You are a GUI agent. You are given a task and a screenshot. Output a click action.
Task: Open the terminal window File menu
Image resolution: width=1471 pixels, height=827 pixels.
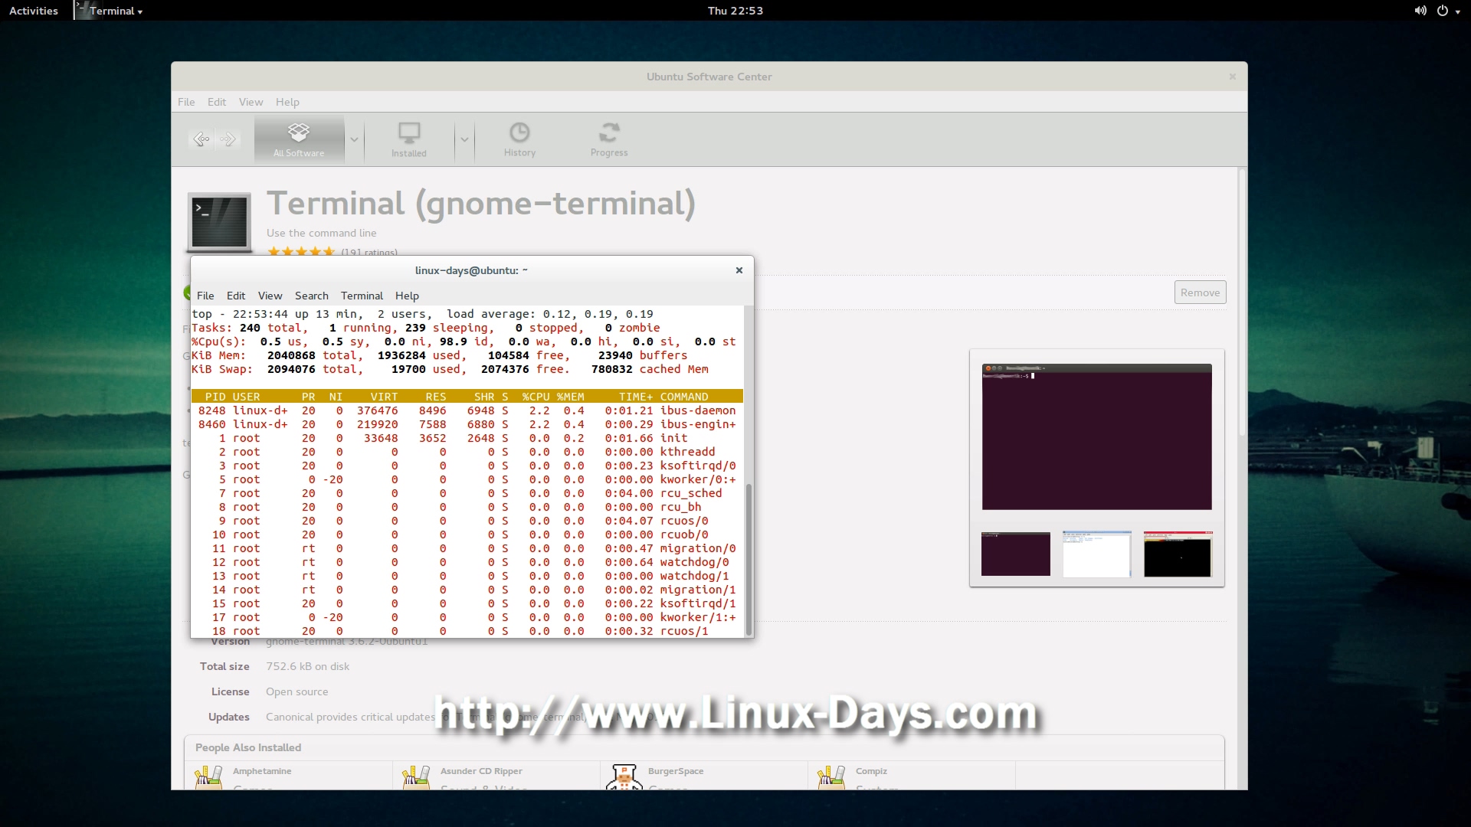coord(205,296)
